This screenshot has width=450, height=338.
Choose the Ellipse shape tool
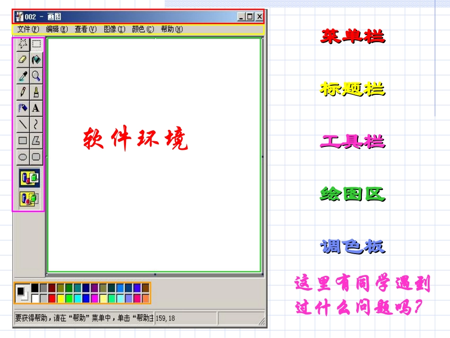pos(23,157)
